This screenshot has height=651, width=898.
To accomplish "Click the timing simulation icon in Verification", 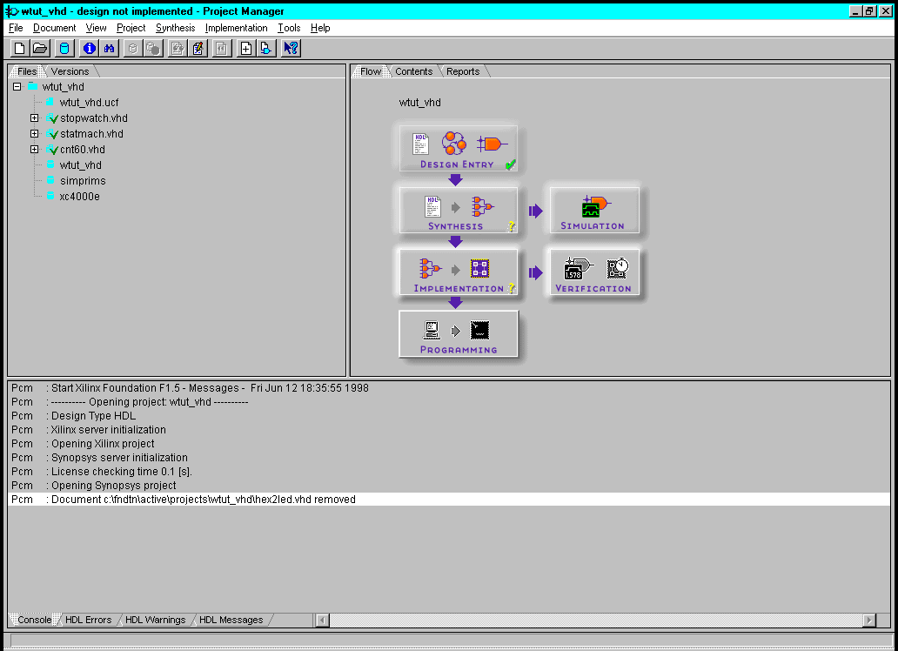I will (x=579, y=268).
